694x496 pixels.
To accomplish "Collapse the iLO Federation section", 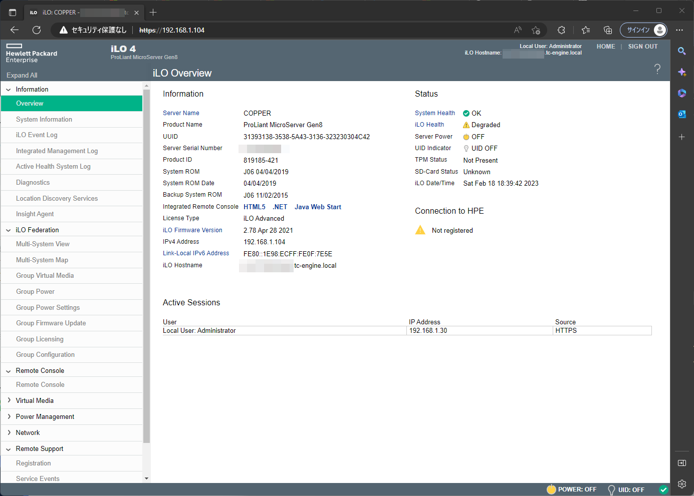I will (x=9, y=230).
